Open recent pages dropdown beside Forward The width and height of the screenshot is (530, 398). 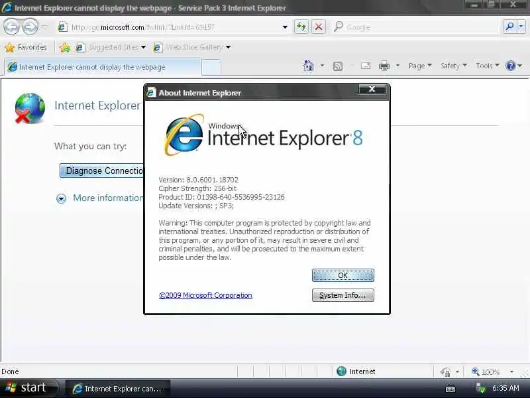45,27
